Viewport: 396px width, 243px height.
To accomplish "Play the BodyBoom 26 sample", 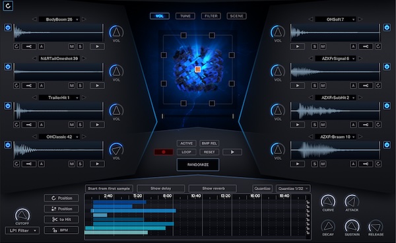I will click(x=97, y=46).
